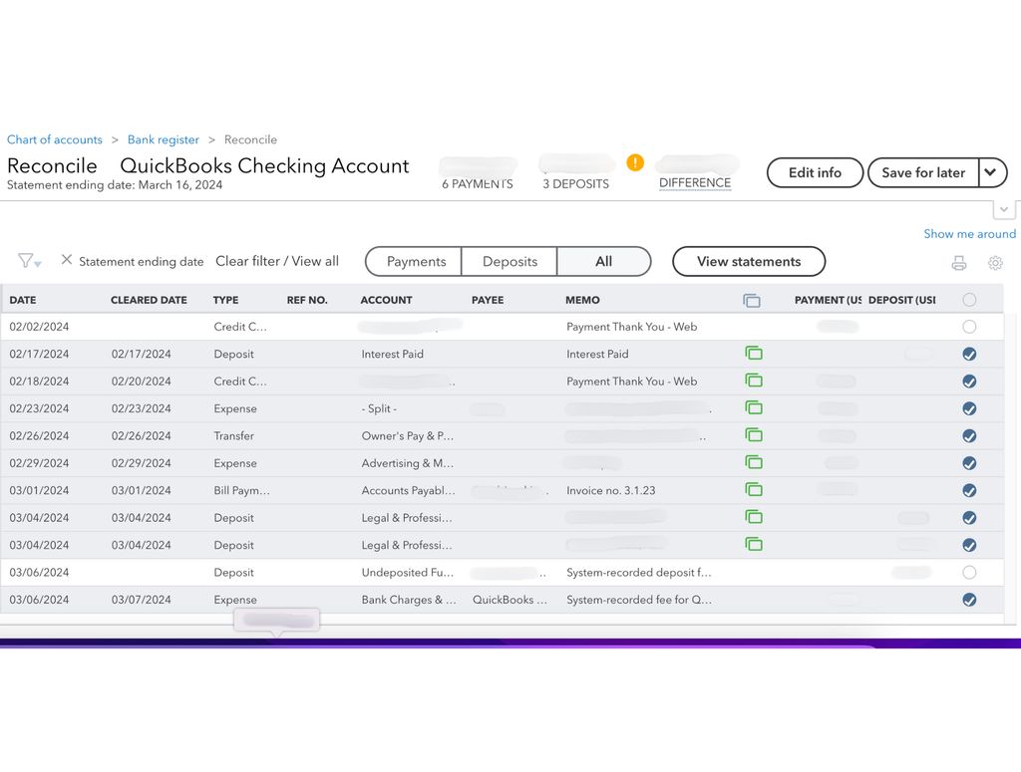Mark 02/02/2024 Credit Card payment as cleared
This screenshot has width=1021, height=772.
coord(969,327)
